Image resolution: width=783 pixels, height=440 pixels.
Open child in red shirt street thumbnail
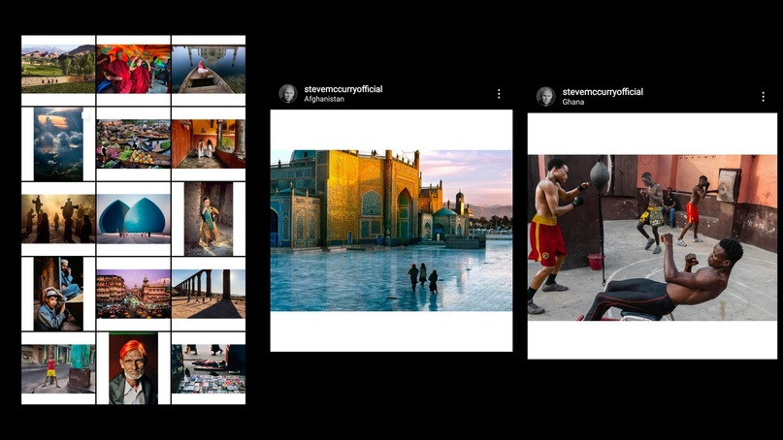click(x=58, y=368)
